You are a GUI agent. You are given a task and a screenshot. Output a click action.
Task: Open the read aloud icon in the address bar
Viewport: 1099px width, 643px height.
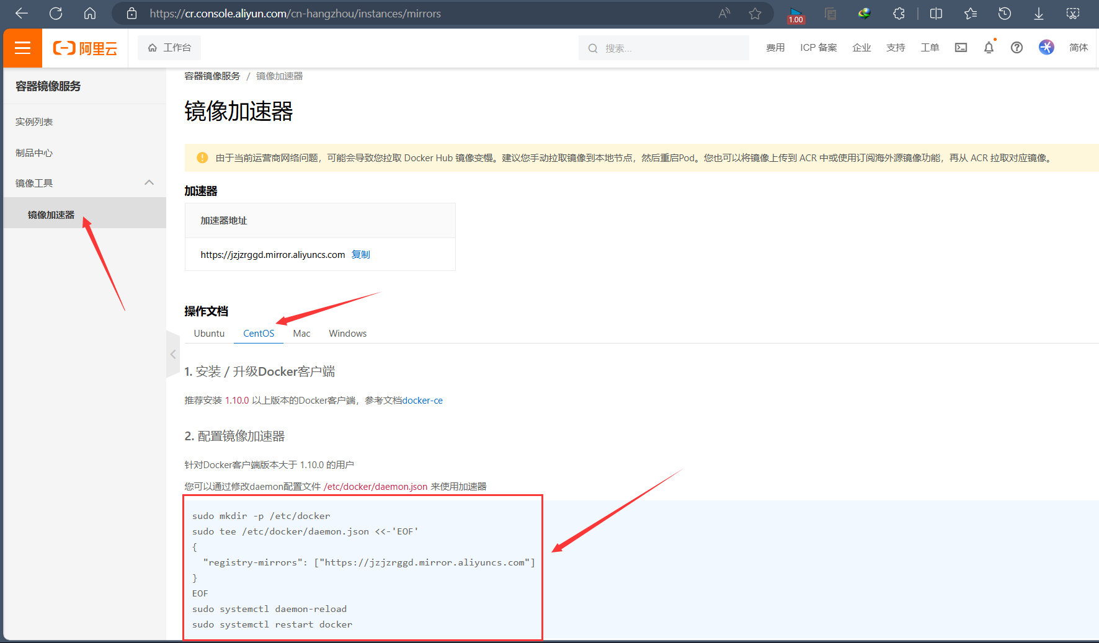pyautogui.click(x=724, y=13)
